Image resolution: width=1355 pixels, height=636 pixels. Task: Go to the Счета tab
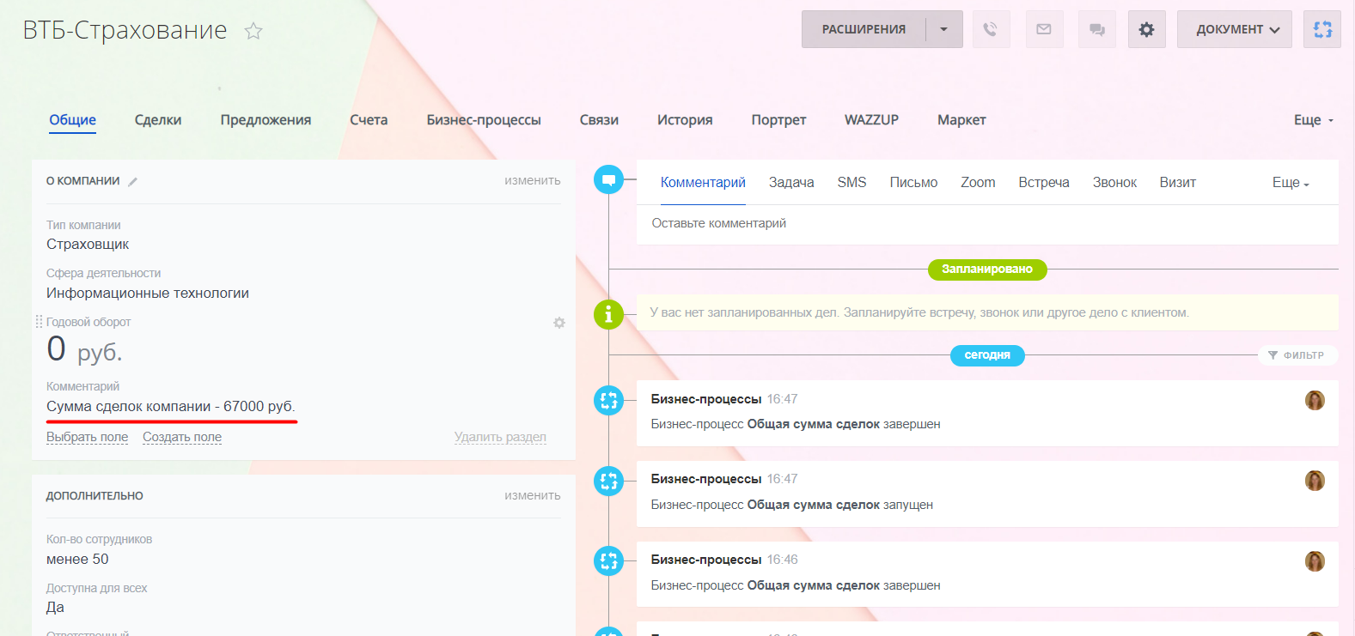(x=369, y=120)
